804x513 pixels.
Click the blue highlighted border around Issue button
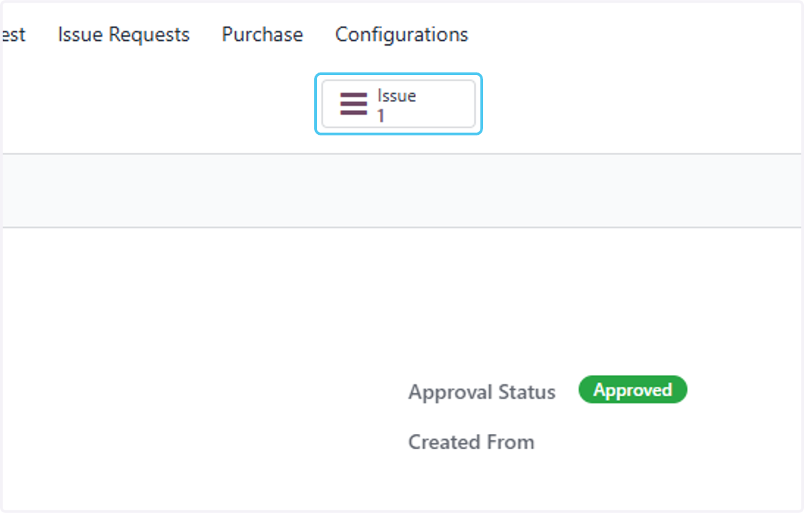pos(399,75)
